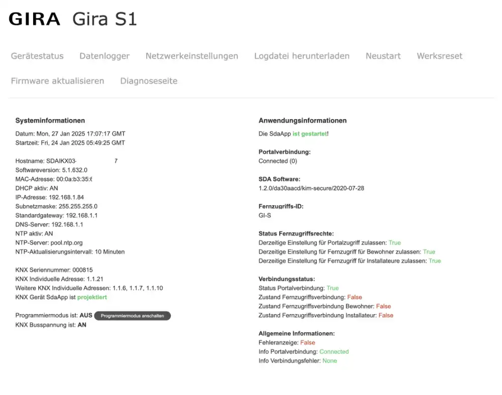Viewport: 502px width, 395px height.
Task: Click Fehleranzeige: False
Action: [287, 343]
